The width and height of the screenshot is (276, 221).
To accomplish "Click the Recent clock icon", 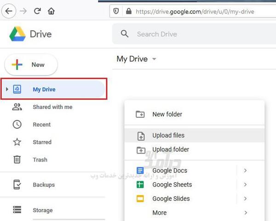I will click(x=17, y=124).
